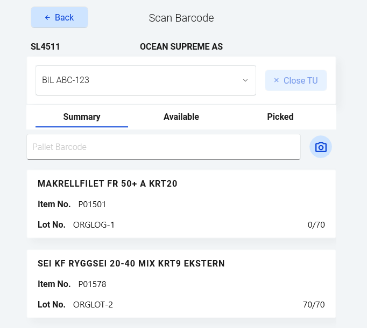The height and width of the screenshot is (328, 367).
Task: Click the X icon on Close TU
Action: [x=276, y=80]
